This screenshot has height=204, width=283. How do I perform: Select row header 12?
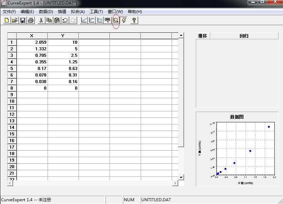click(12, 114)
